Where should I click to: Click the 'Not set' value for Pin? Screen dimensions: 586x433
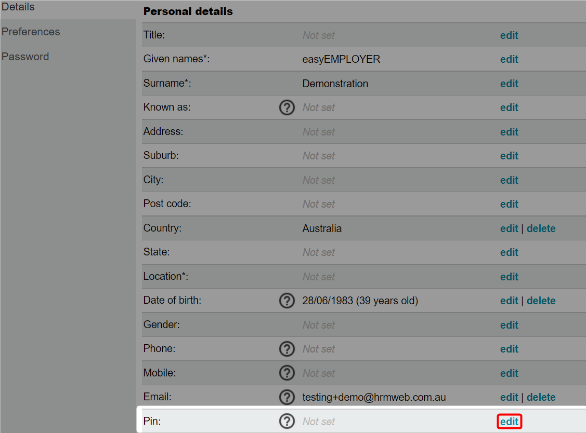[319, 422]
